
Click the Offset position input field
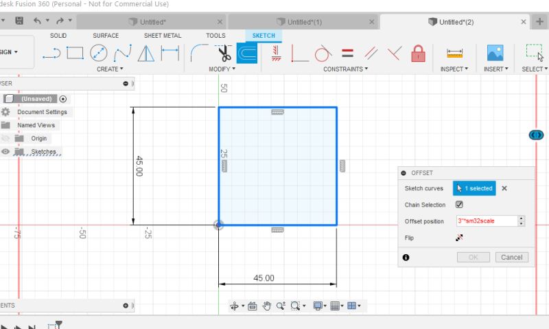pos(486,221)
